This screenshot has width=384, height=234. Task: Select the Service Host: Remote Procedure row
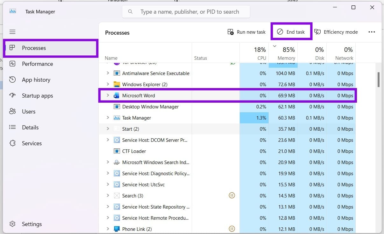227,218
